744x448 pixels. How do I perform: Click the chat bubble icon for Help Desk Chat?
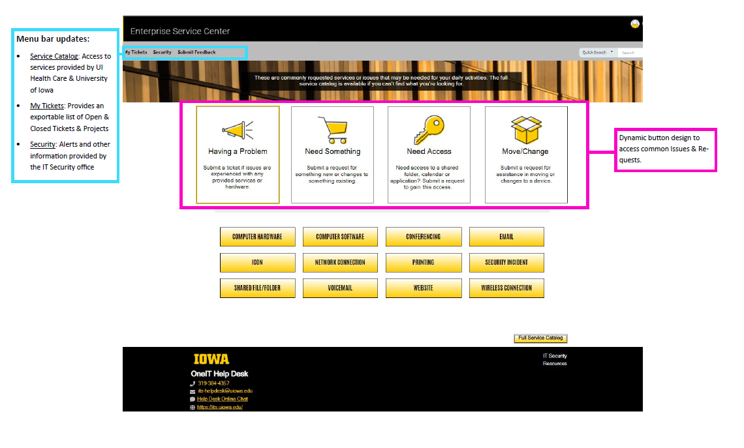coord(192,399)
